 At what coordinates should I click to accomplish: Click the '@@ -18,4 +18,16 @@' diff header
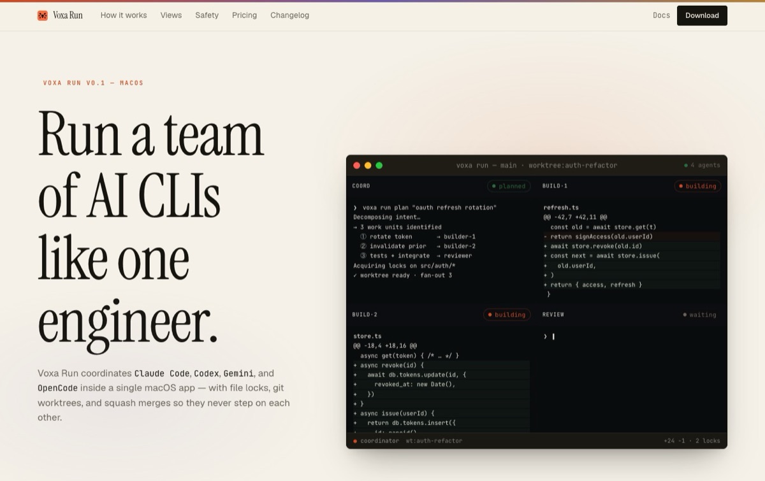pos(385,346)
